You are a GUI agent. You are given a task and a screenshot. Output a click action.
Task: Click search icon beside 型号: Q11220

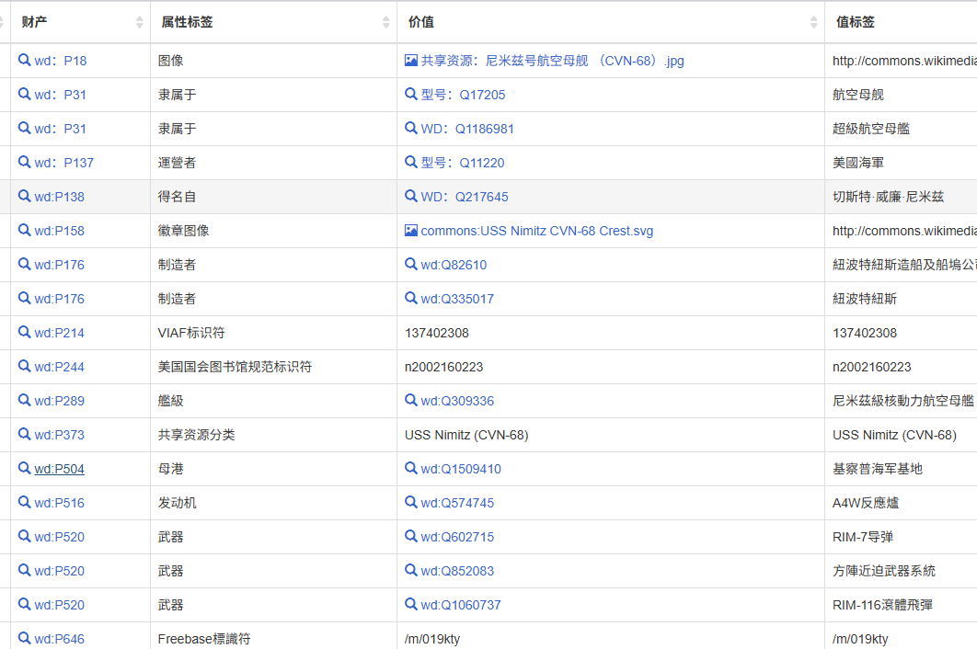pos(411,162)
